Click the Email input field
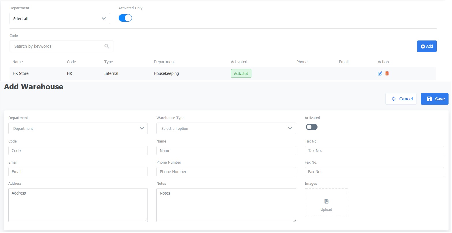This screenshot has height=233, width=452. coord(78,172)
